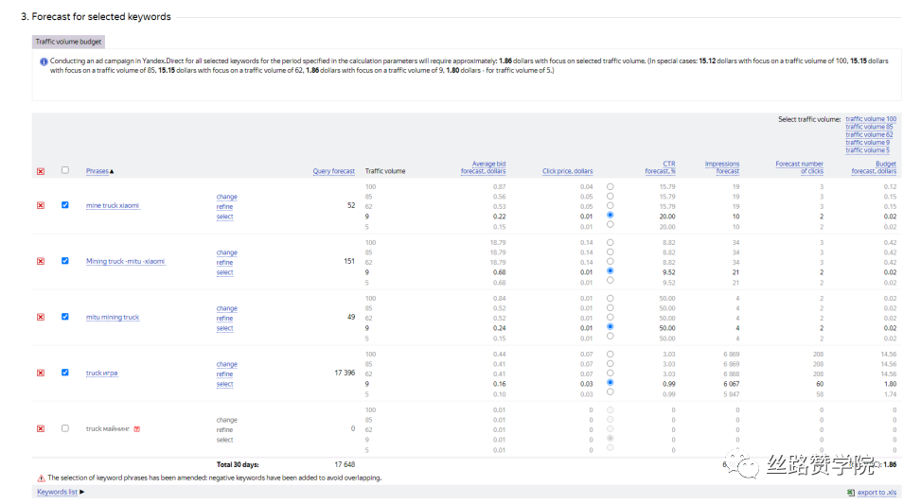The image size is (903, 504).
Task: Remove the 'truck игра' phrase
Action: click(41, 373)
